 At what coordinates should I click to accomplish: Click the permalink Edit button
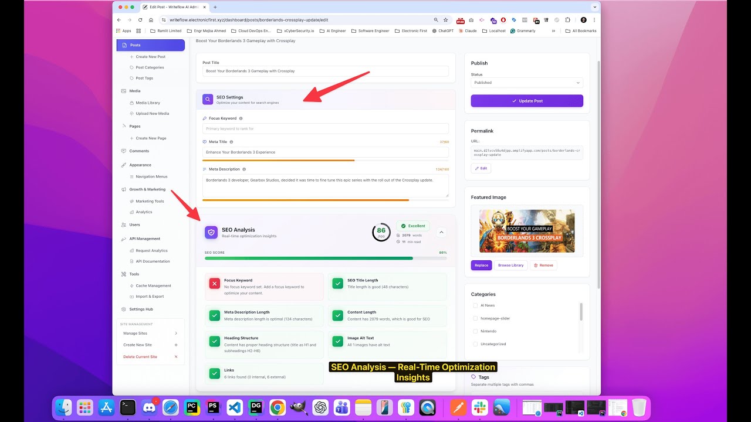point(481,168)
